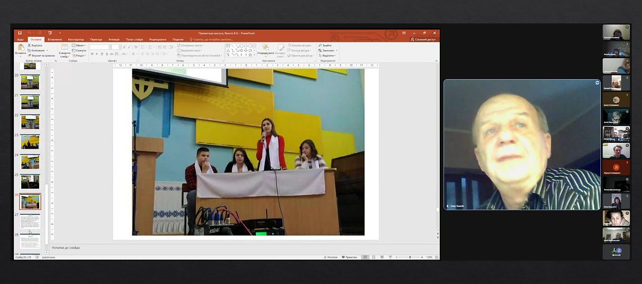Click Shared access (Спільний доступ) button

tap(423, 40)
